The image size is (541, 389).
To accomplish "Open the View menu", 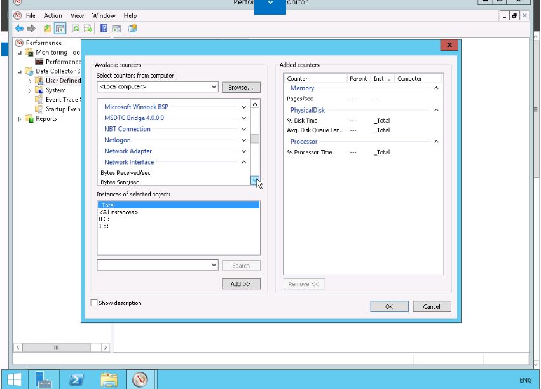I will pos(77,15).
